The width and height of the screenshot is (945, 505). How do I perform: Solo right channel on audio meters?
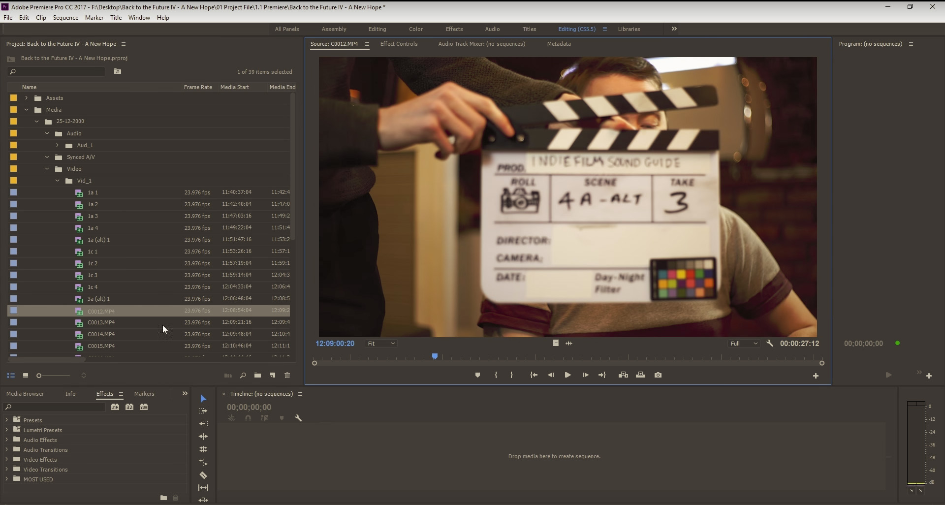[x=920, y=491]
